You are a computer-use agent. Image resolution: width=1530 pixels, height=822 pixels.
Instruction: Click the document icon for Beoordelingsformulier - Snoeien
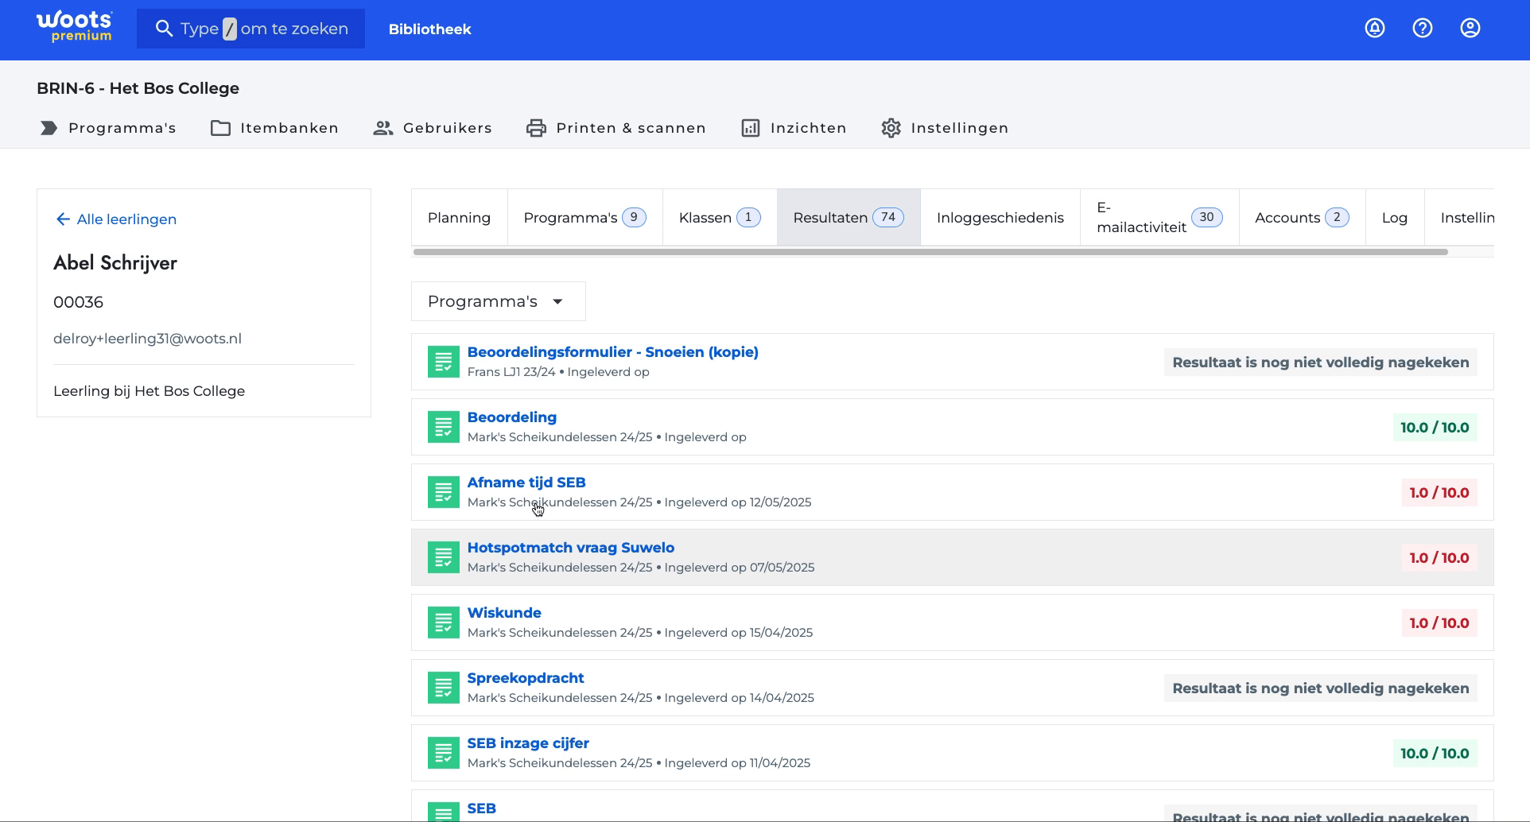(x=444, y=362)
